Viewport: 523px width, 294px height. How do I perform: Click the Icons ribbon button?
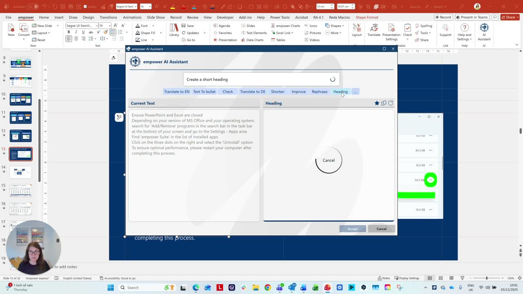tap(310, 26)
